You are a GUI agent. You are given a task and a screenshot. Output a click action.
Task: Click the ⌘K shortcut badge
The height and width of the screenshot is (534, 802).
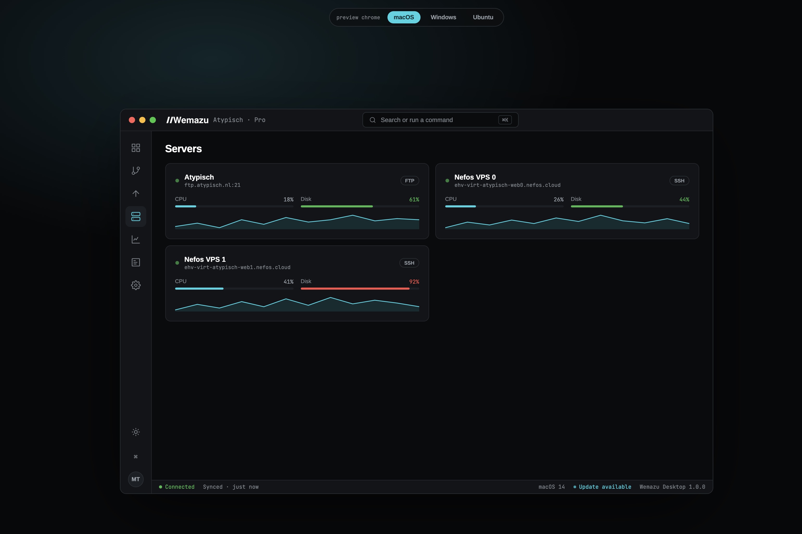click(x=505, y=120)
